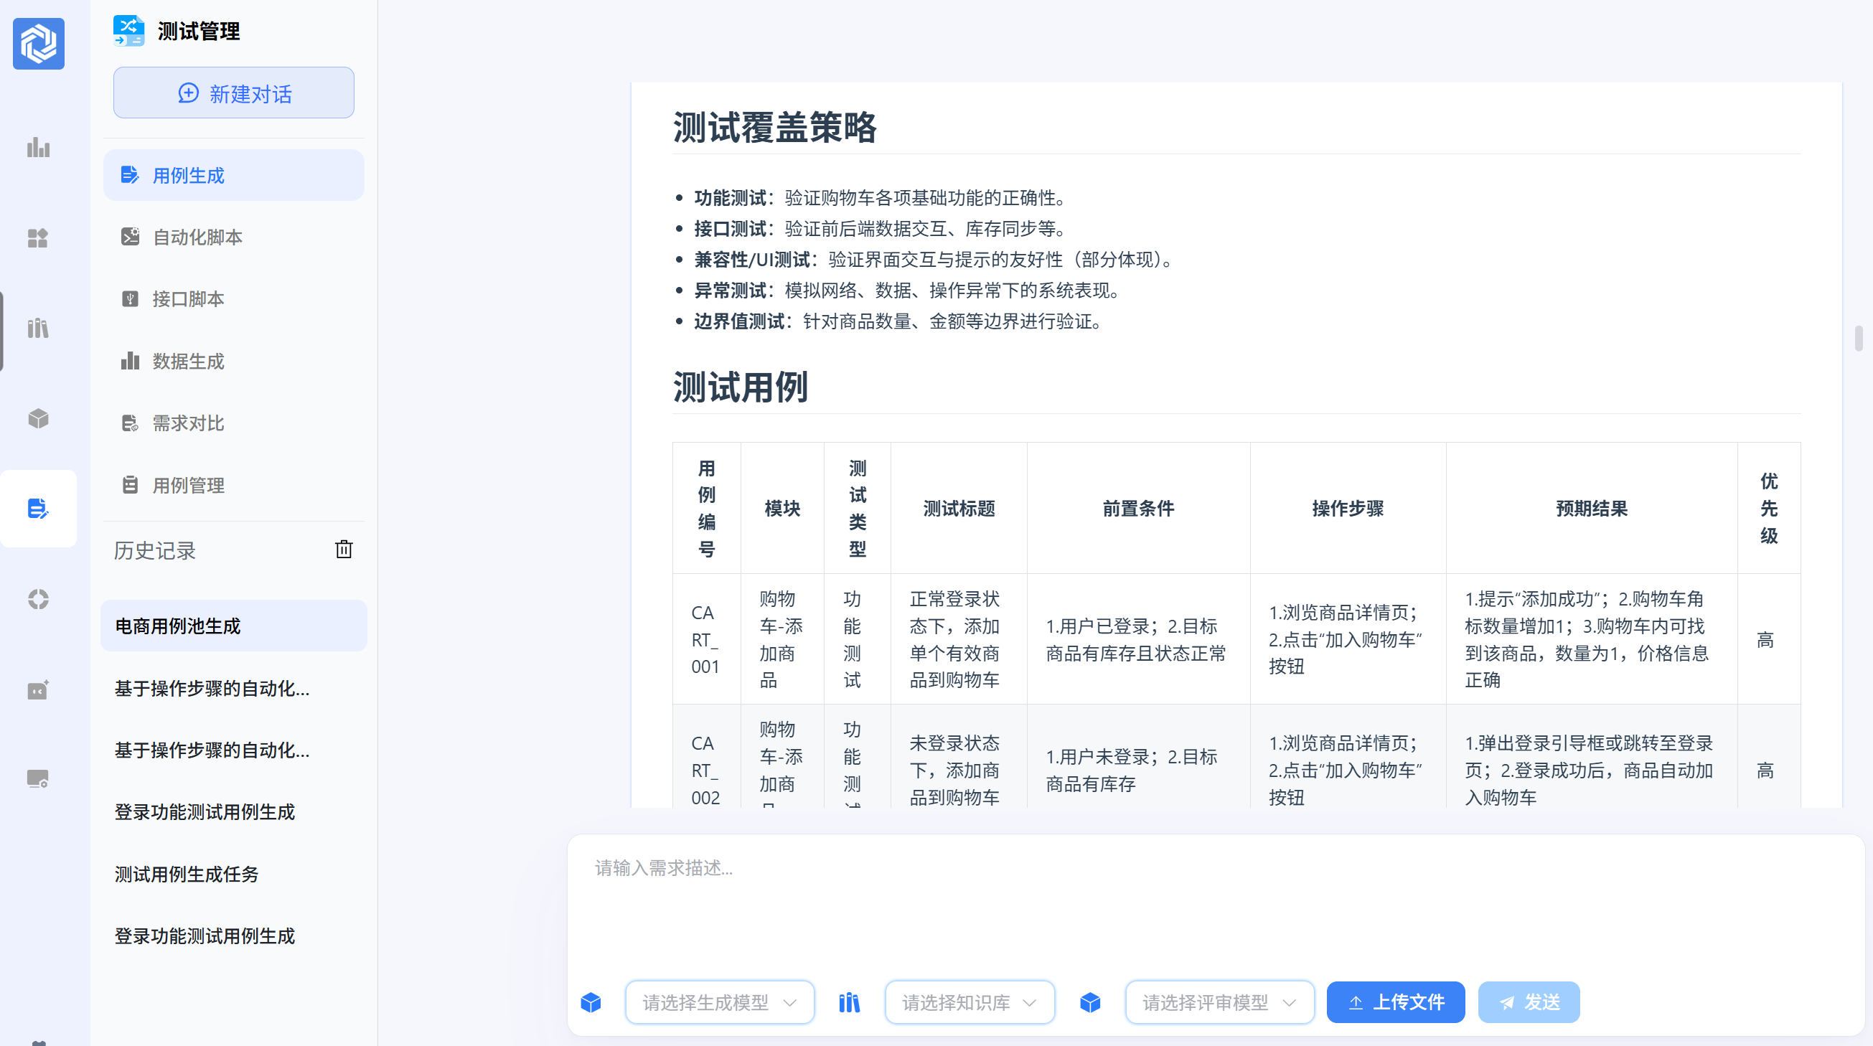Click the cube icon before review model selector
Image resolution: width=1873 pixels, height=1046 pixels.
pyautogui.click(x=1090, y=1002)
